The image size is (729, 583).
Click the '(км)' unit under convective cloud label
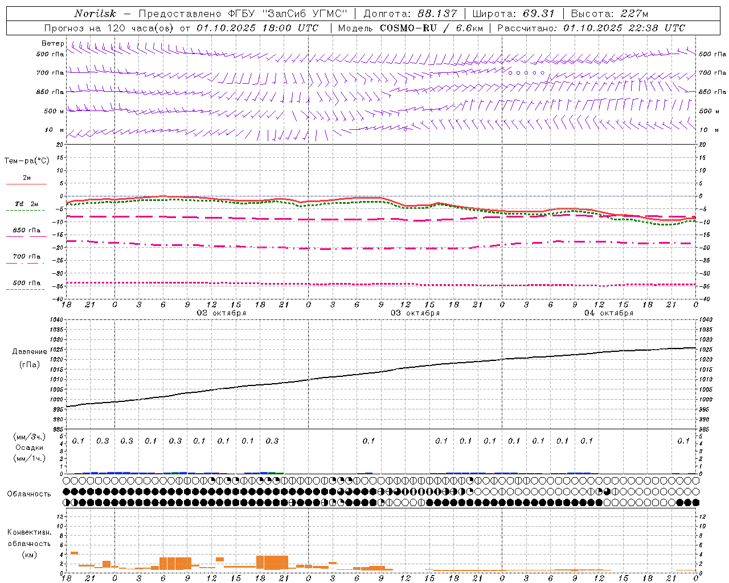29,555
